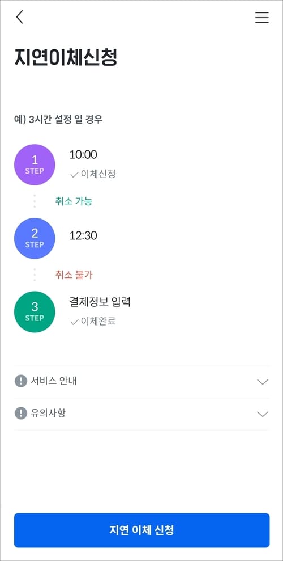Open the 서비스 안내 section row
The width and height of the screenshot is (283, 561).
[141, 382]
